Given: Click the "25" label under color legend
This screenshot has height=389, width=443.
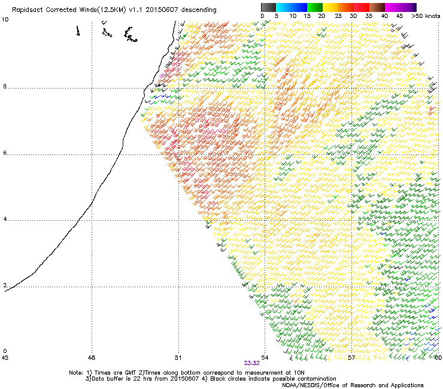Looking at the screenshot, I should [x=338, y=16].
